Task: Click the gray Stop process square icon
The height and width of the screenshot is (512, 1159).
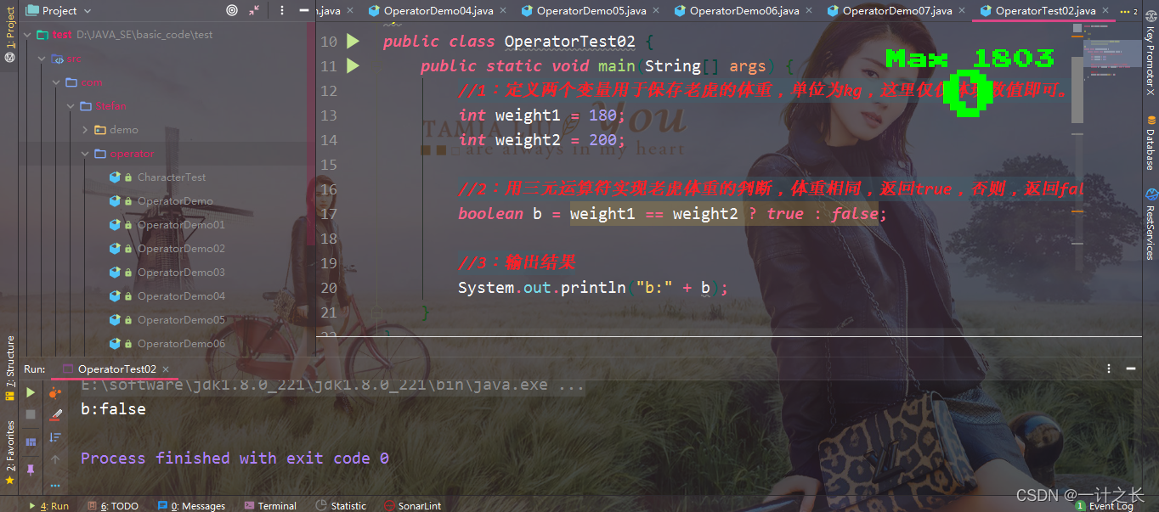Action: click(x=31, y=414)
